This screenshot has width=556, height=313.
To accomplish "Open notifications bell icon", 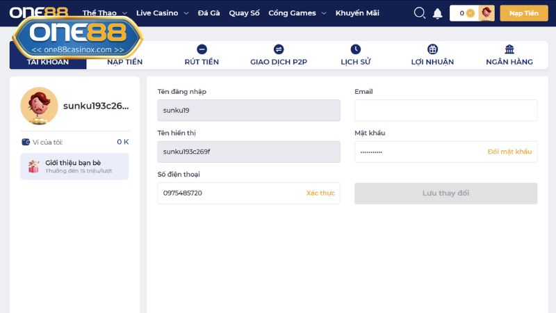I will point(438,13).
